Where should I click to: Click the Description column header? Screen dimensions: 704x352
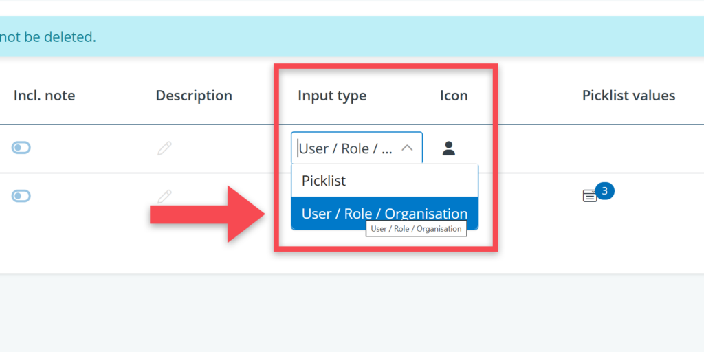coord(194,96)
